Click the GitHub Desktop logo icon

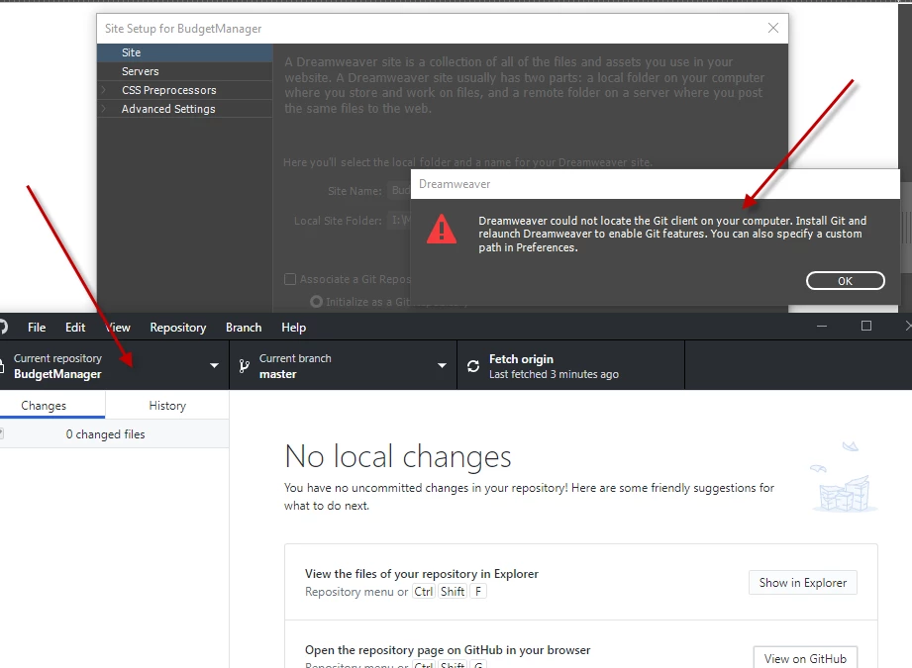pyautogui.click(x=3, y=327)
